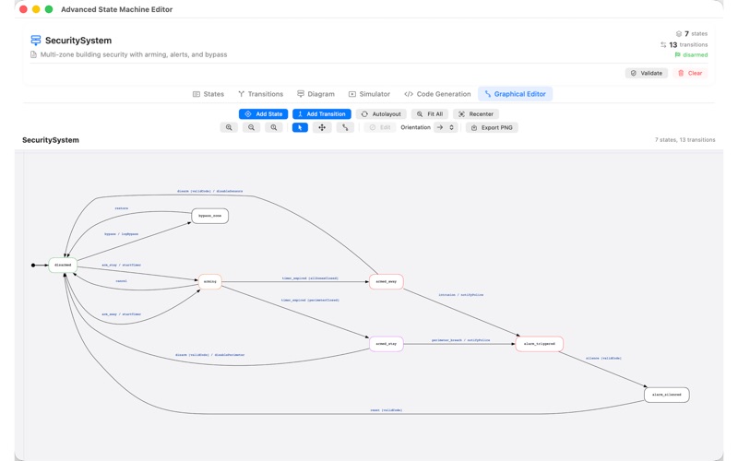Image resolution: width=738 pixels, height=461 pixels.
Task: Click the zoom out magnifier button
Action: point(251,127)
